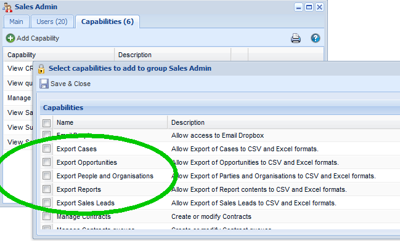This screenshot has width=400, height=241.
Task: Open the Users (20) tab
Action: point(52,22)
